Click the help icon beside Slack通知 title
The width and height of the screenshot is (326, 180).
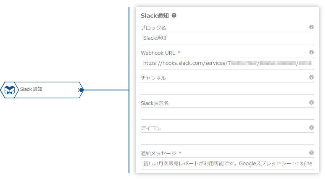174,15
